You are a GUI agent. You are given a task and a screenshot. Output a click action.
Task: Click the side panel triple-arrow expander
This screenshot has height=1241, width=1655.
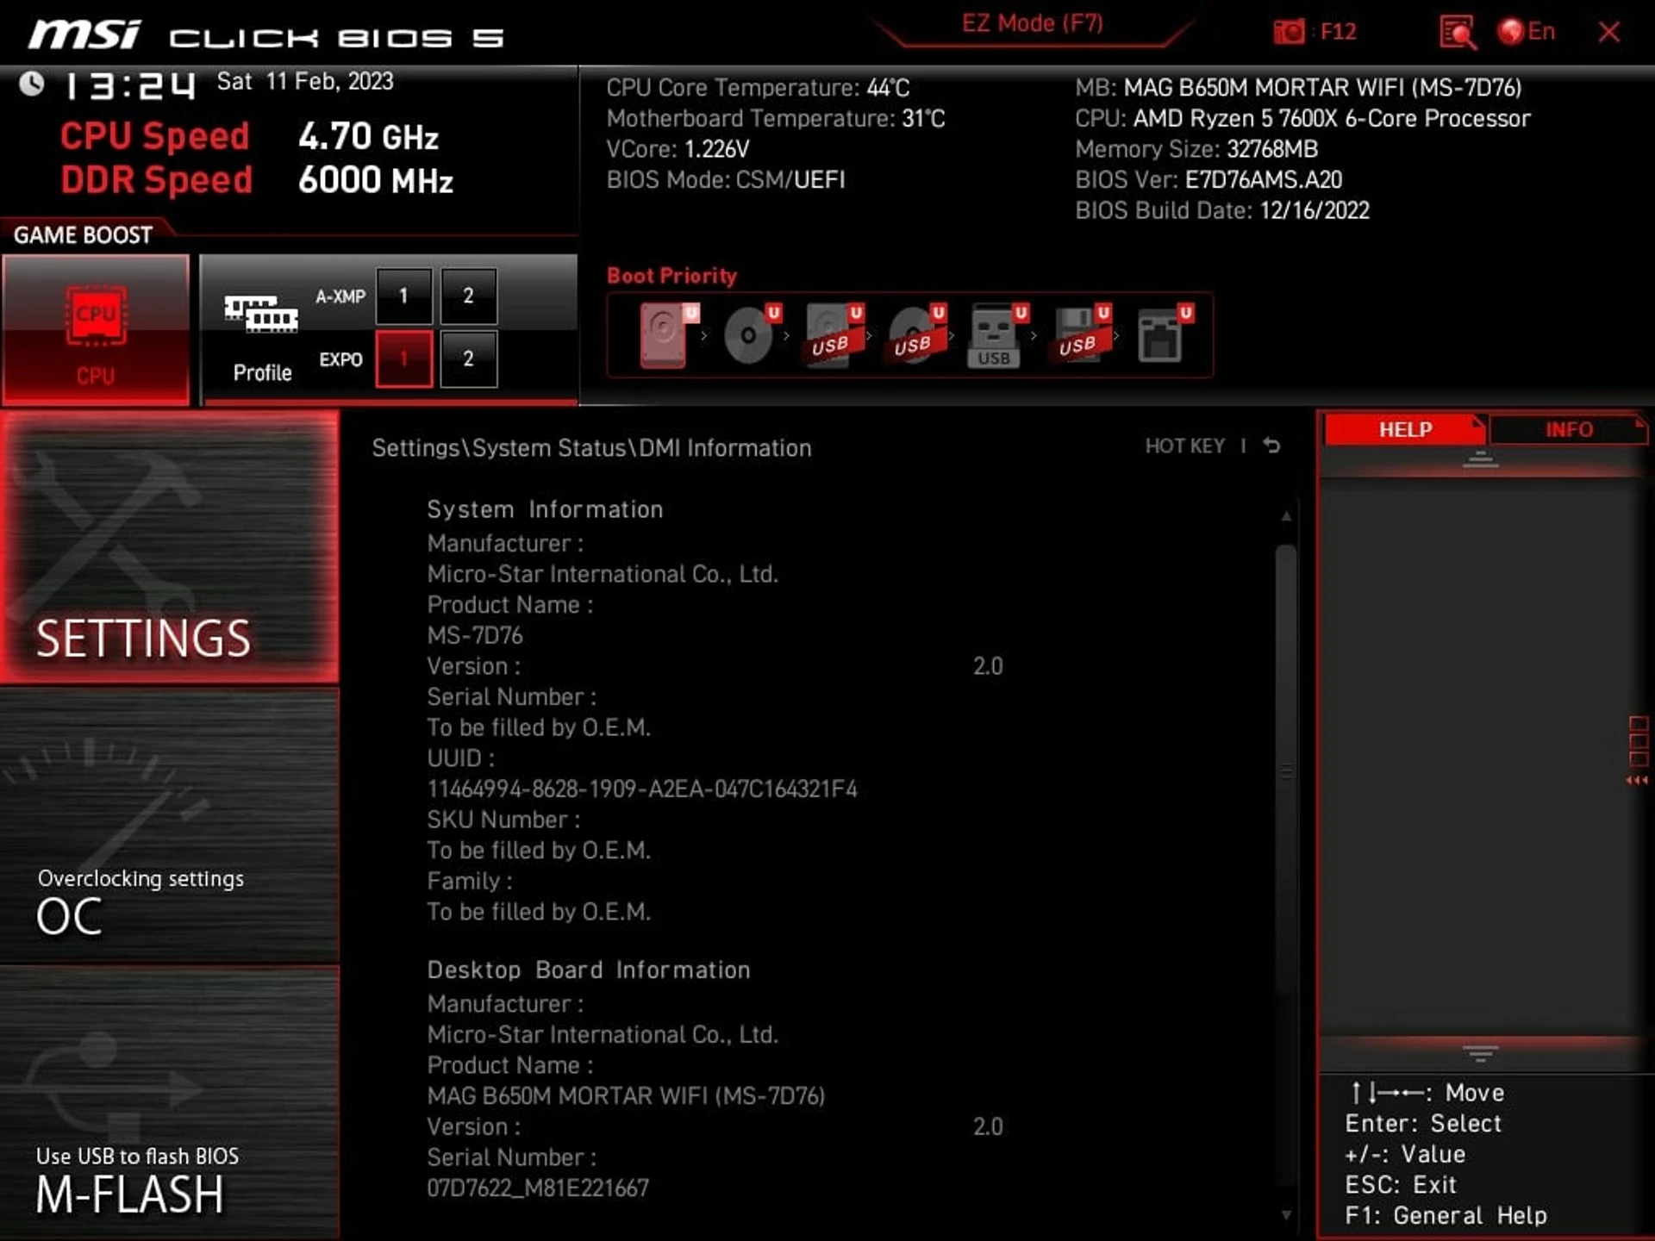click(x=1637, y=781)
